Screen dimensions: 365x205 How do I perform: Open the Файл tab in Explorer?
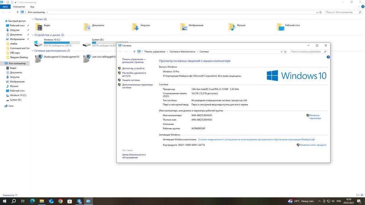point(5,7)
